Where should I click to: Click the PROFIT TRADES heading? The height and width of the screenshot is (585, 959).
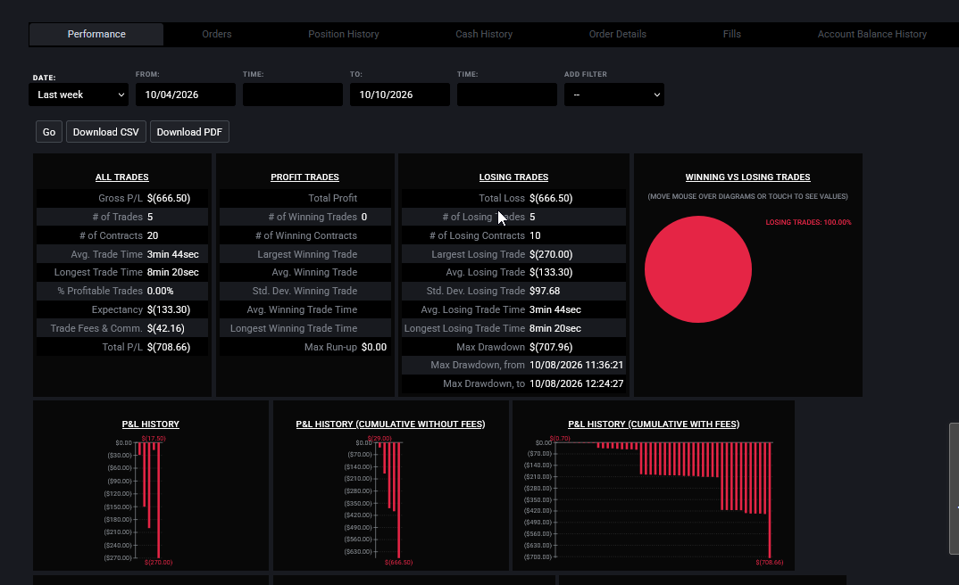click(x=304, y=177)
